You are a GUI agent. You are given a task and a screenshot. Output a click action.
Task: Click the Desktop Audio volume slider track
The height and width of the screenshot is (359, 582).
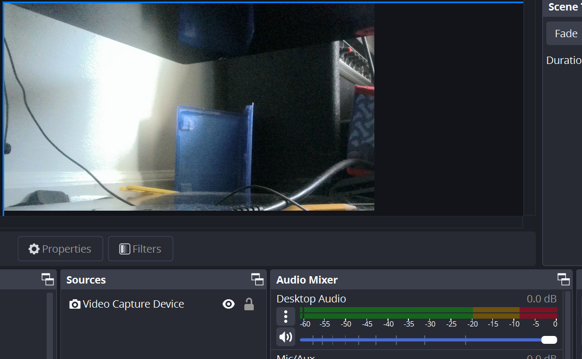click(419, 340)
